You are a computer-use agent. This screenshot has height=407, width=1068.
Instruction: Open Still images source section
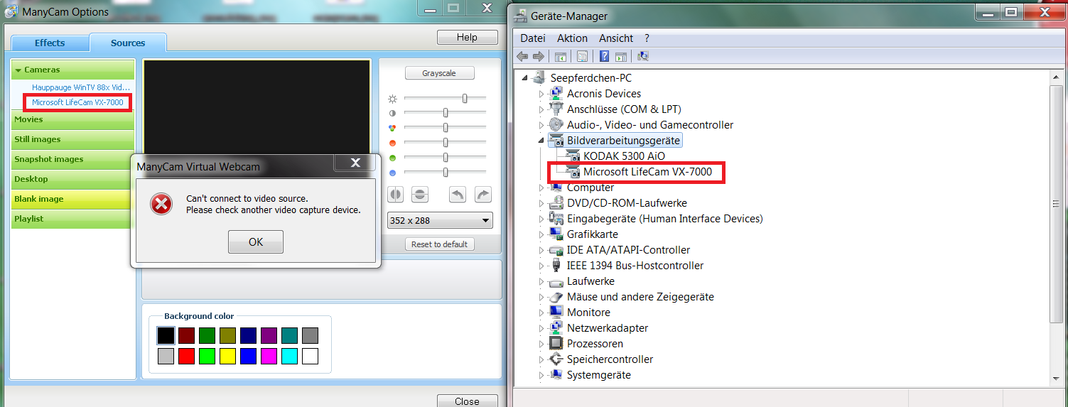point(72,139)
